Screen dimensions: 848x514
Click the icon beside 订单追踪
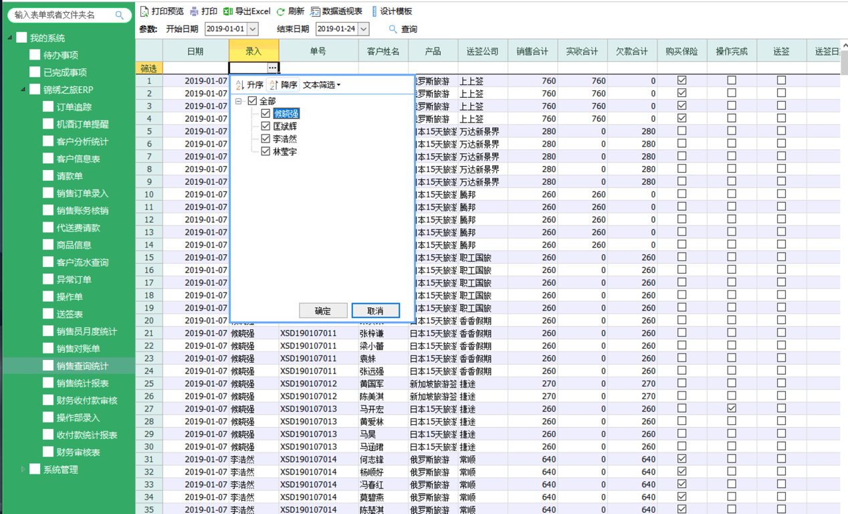[48, 106]
